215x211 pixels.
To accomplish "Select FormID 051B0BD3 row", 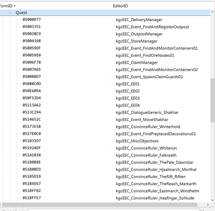I will pyautogui.click(x=105, y=169).
